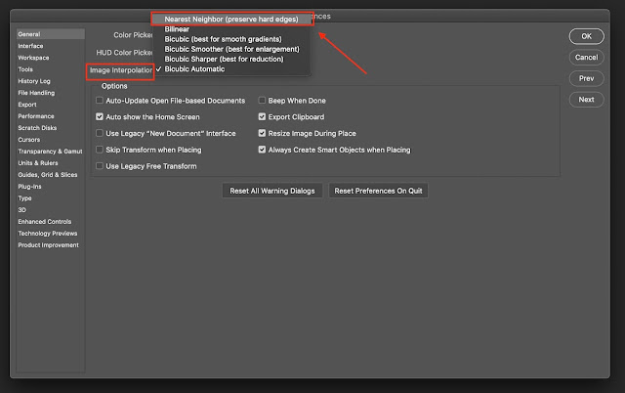Enable Skip Transform when Placing
The image size is (625, 393).
pos(100,150)
